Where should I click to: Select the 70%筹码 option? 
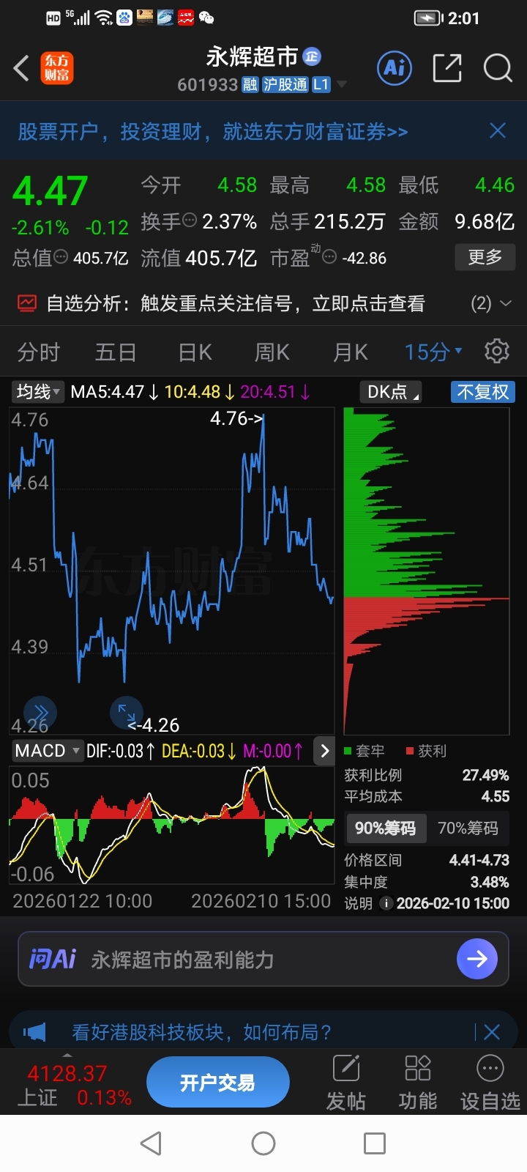point(468,828)
